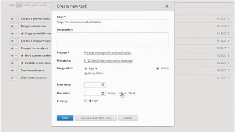Click status icon for Competitor analysis

12,48
